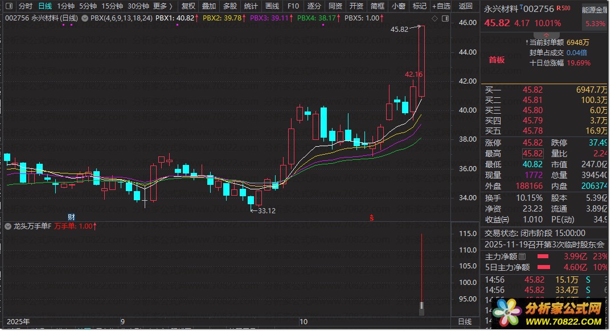Screen dimensions: 611x331
Task: Click the boxed 最高 price 45.82
Action: pyautogui.click(x=532, y=154)
